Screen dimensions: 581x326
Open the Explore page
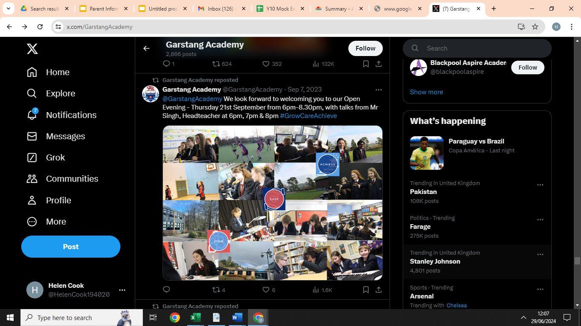[51, 93]
